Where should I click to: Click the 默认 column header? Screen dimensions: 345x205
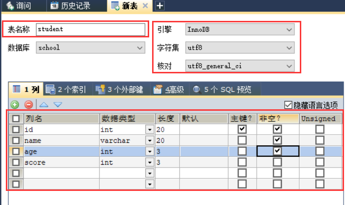[x=204, y=119]
